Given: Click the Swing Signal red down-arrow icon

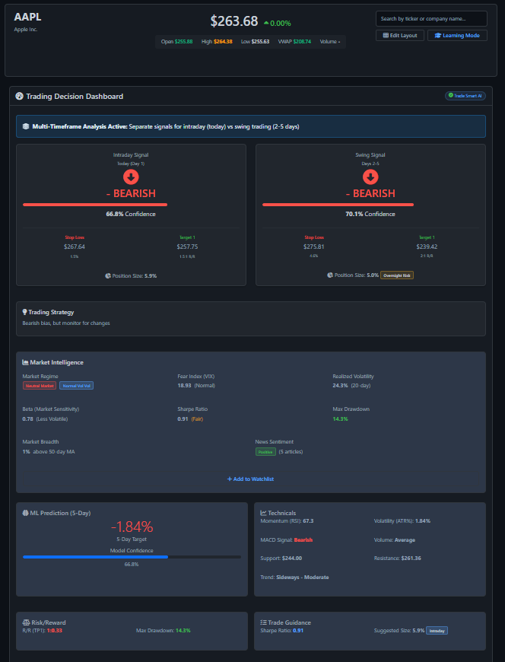Looking at the screenshot, I should [370, 177].
